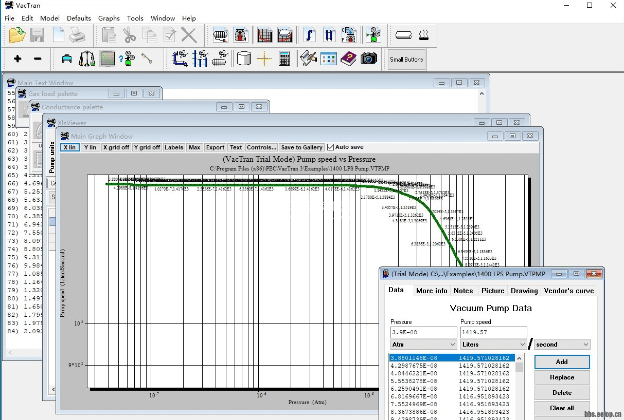This screenshot has width=624, height=420.
Task: Click the scissors cut icon
Action: (x=129, y=35)
